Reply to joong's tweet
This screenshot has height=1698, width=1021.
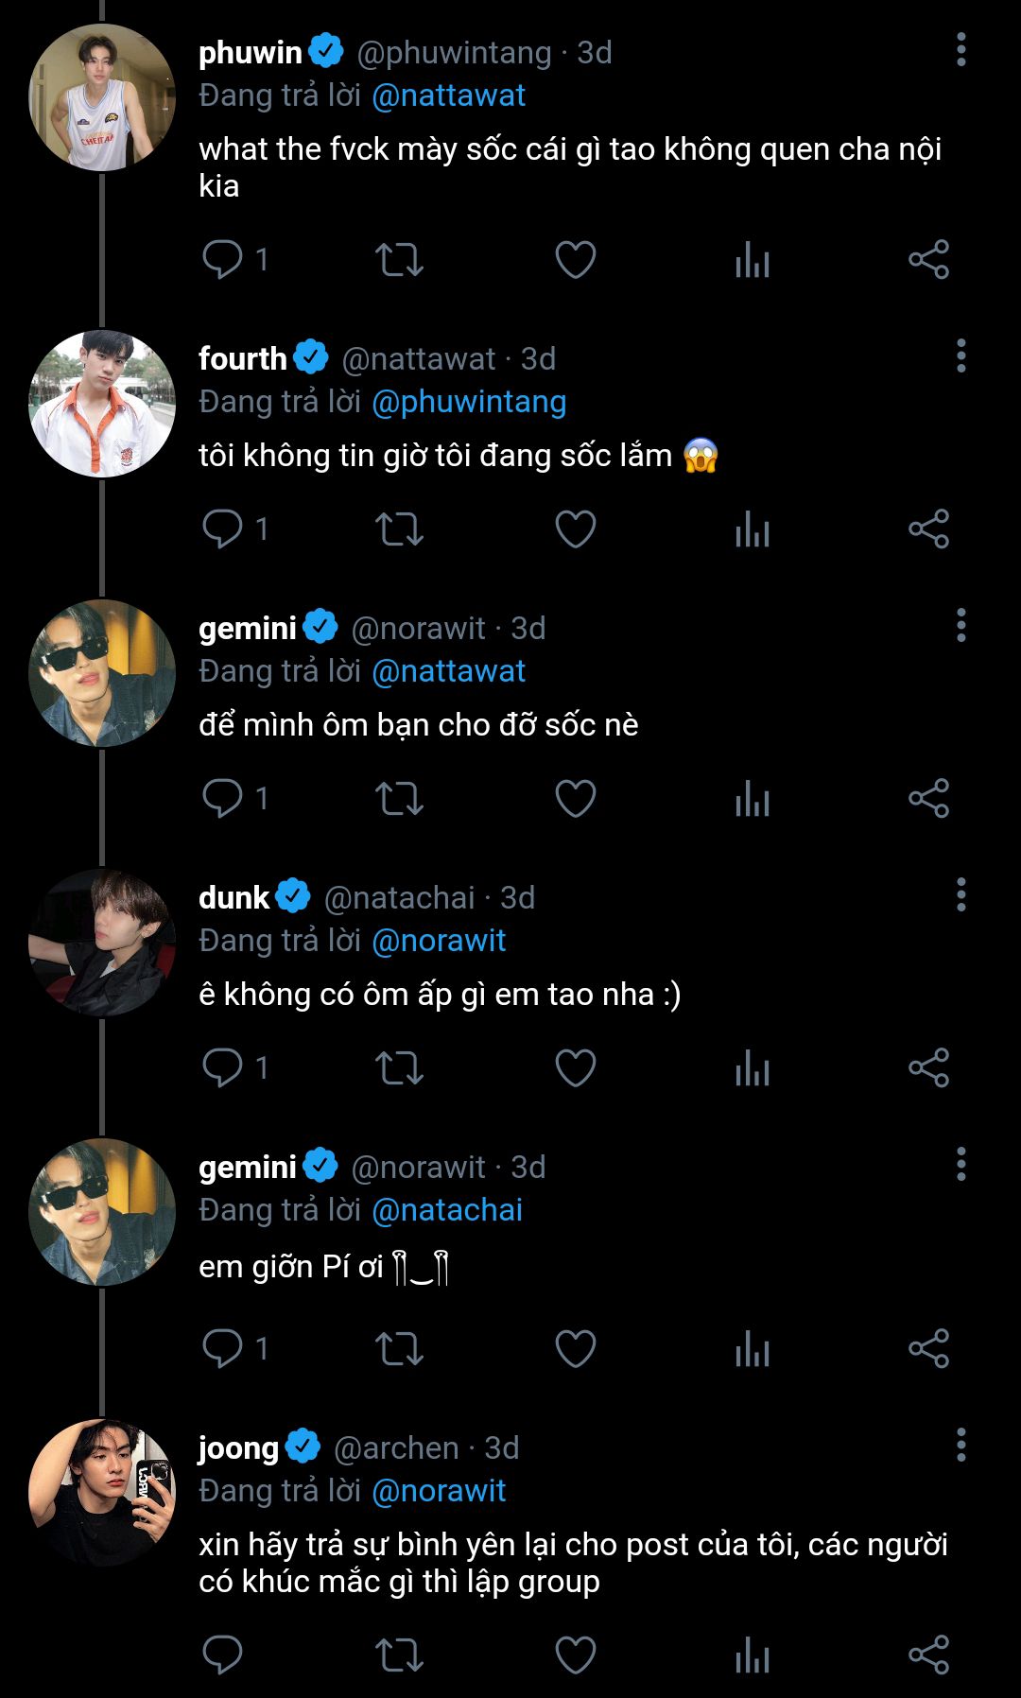223,1655
